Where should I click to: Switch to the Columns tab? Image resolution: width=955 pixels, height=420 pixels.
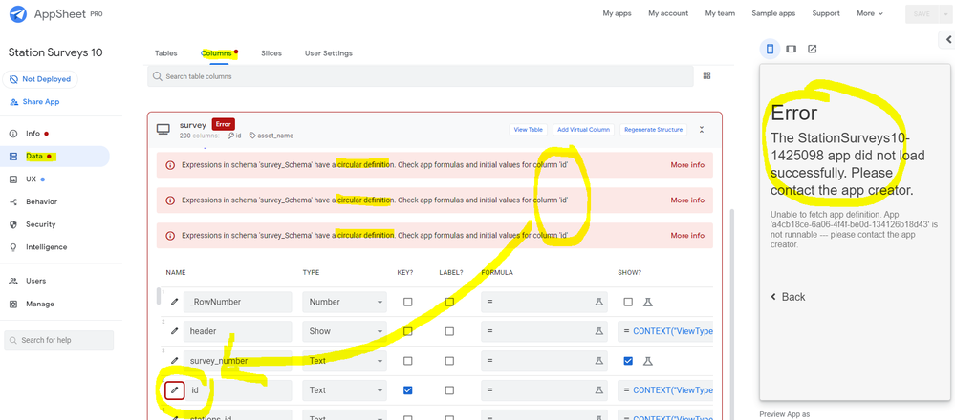pos(216,53)
